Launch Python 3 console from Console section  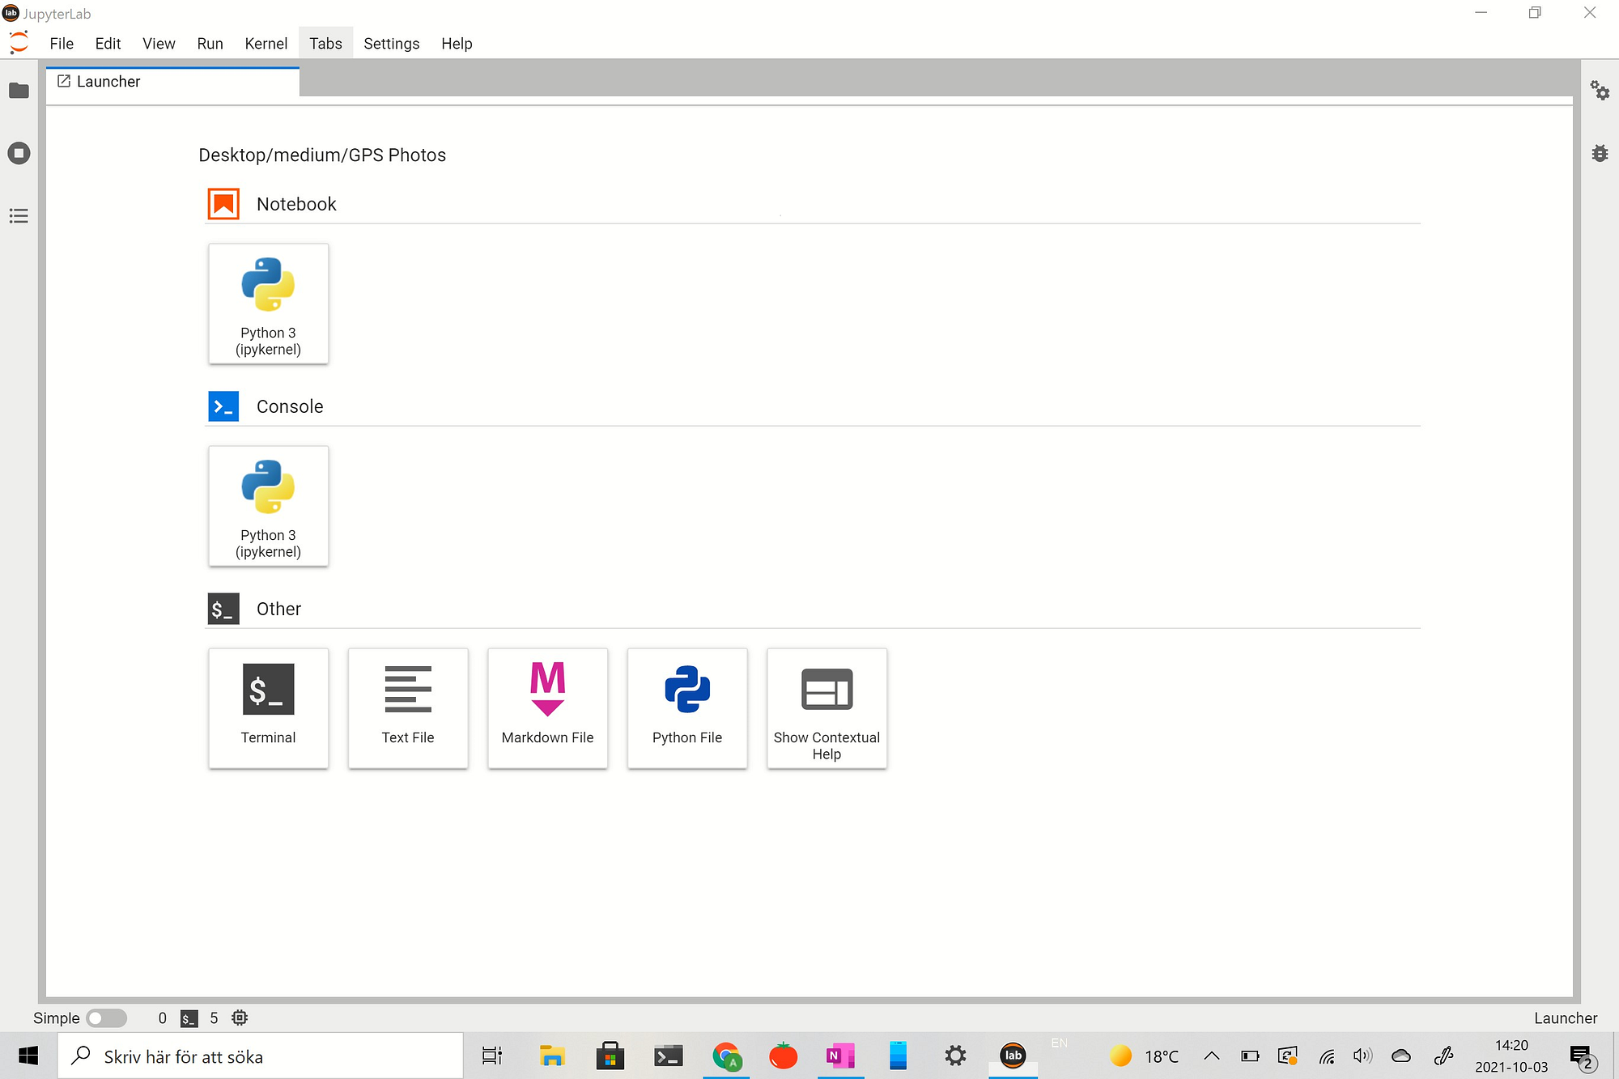pyautogui.click(x=268, y=506)
